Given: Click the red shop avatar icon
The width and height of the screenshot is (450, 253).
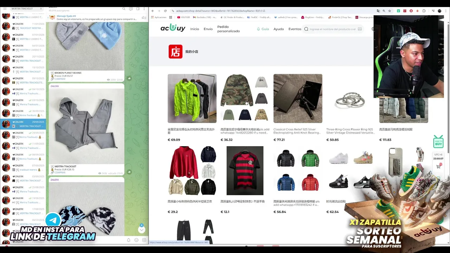Looking at the screenshot, I should click(175, 51).
